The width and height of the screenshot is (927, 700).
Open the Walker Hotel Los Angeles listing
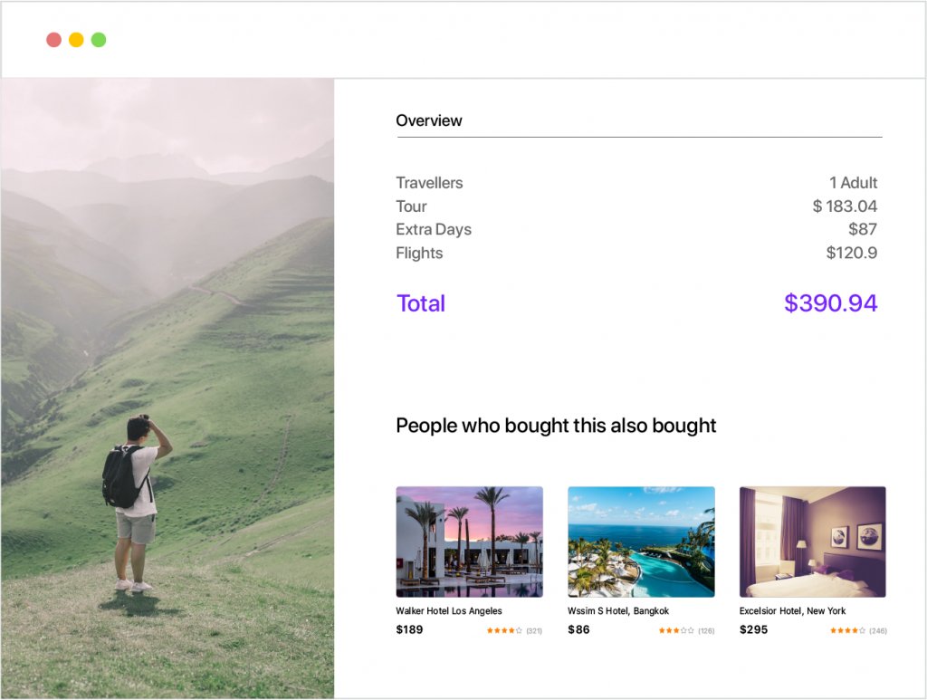[448, 610]
